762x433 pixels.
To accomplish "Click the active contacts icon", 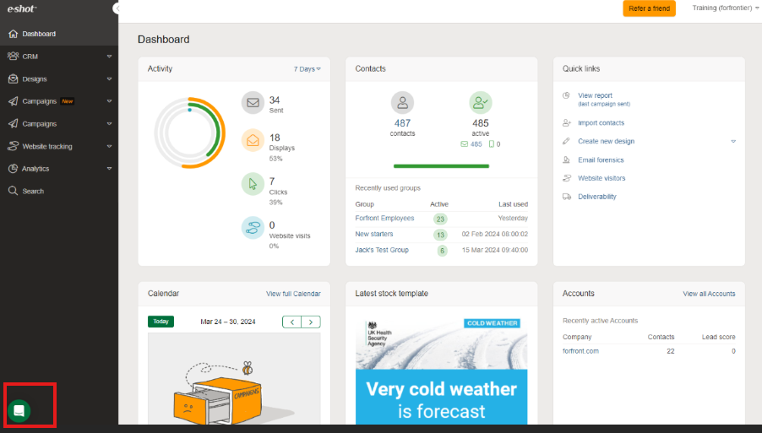I will [x=480, y=103].
